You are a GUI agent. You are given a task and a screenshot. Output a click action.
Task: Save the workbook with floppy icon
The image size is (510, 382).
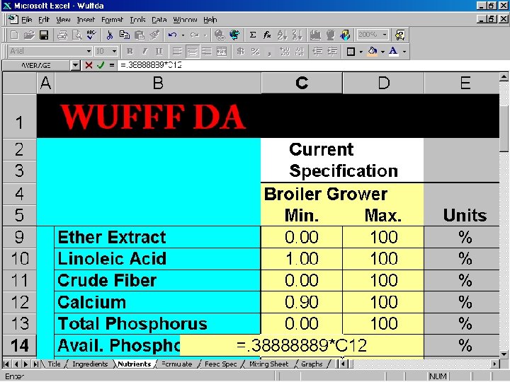[x=44, y=35]
